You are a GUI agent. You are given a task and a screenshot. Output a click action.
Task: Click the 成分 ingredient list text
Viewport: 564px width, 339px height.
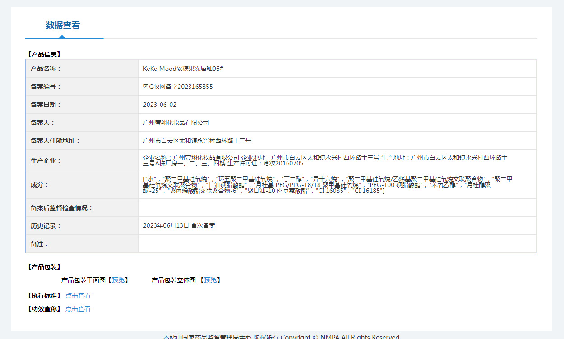coord(328,185)
